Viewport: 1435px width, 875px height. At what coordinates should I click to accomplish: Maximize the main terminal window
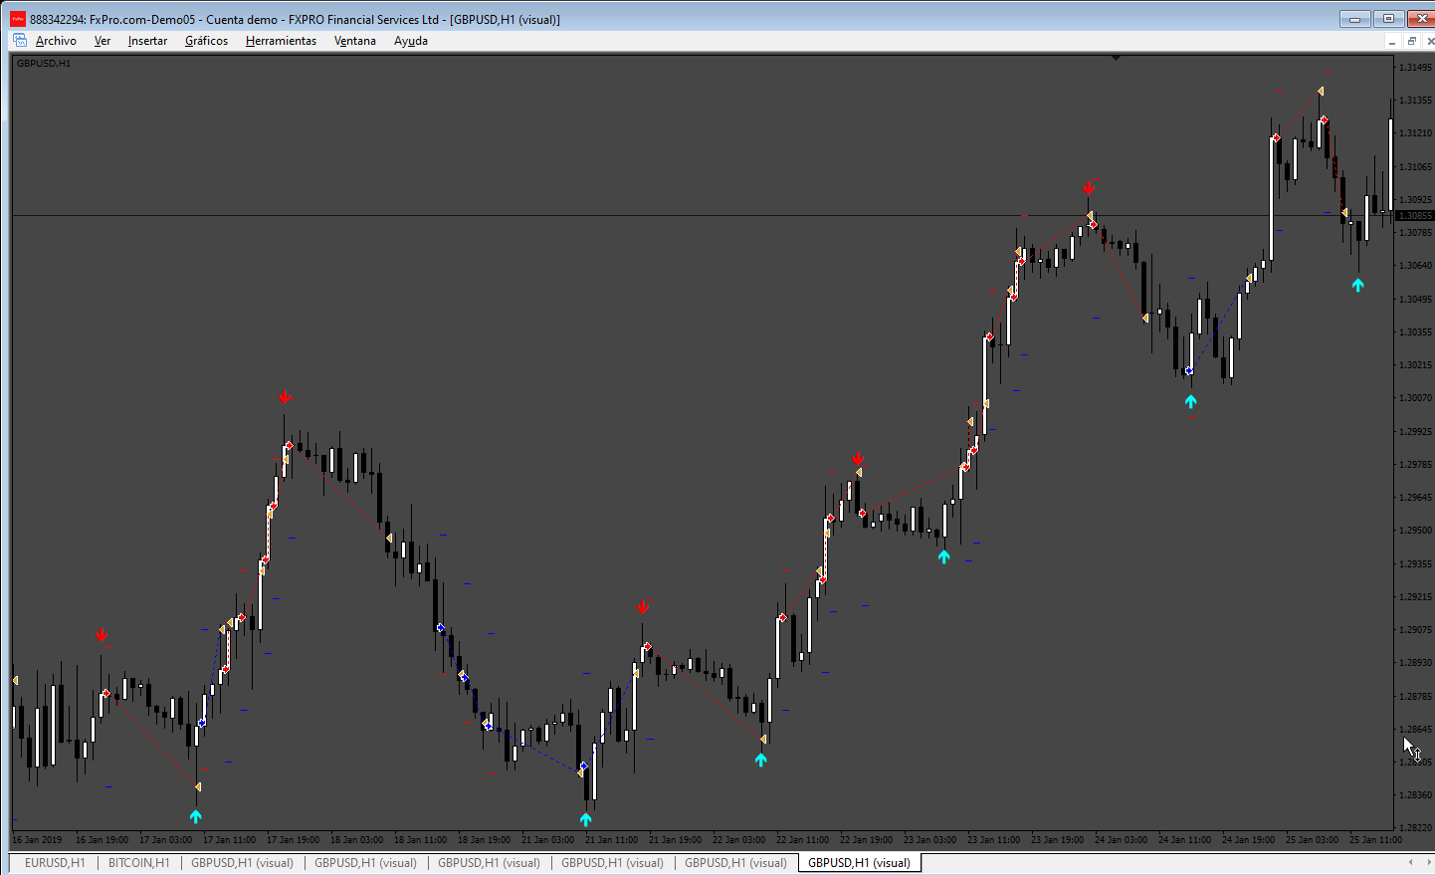point(1388,19)
